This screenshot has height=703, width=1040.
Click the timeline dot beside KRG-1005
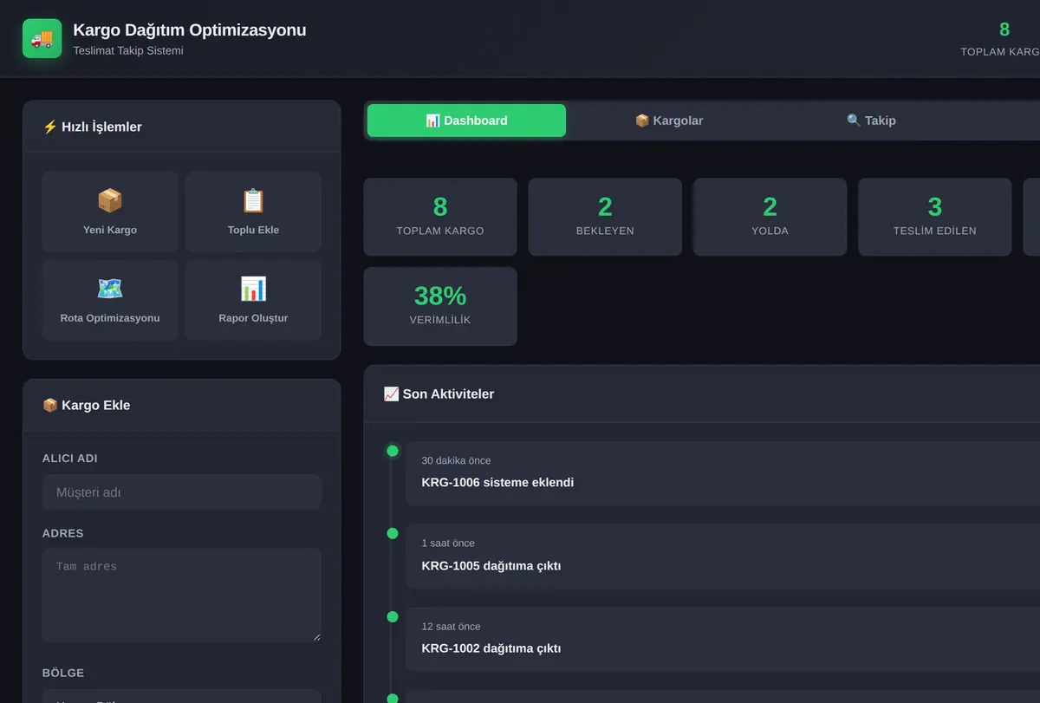(x=393, y=534)
